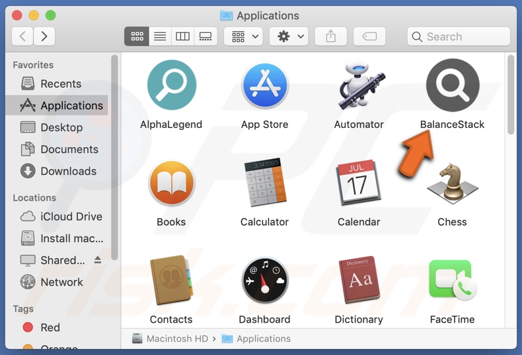Select Install mac… volume in sidebar
This screenshot has width=522, height=355.
[56, 238]
